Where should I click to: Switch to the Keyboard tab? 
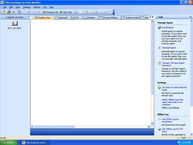click(61, 18)
